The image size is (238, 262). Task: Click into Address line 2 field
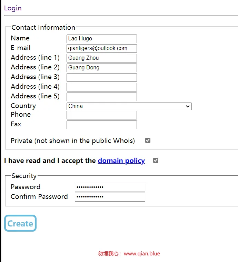[102, 68]
